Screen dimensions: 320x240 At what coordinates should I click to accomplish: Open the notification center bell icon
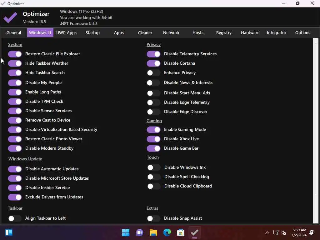312,232
